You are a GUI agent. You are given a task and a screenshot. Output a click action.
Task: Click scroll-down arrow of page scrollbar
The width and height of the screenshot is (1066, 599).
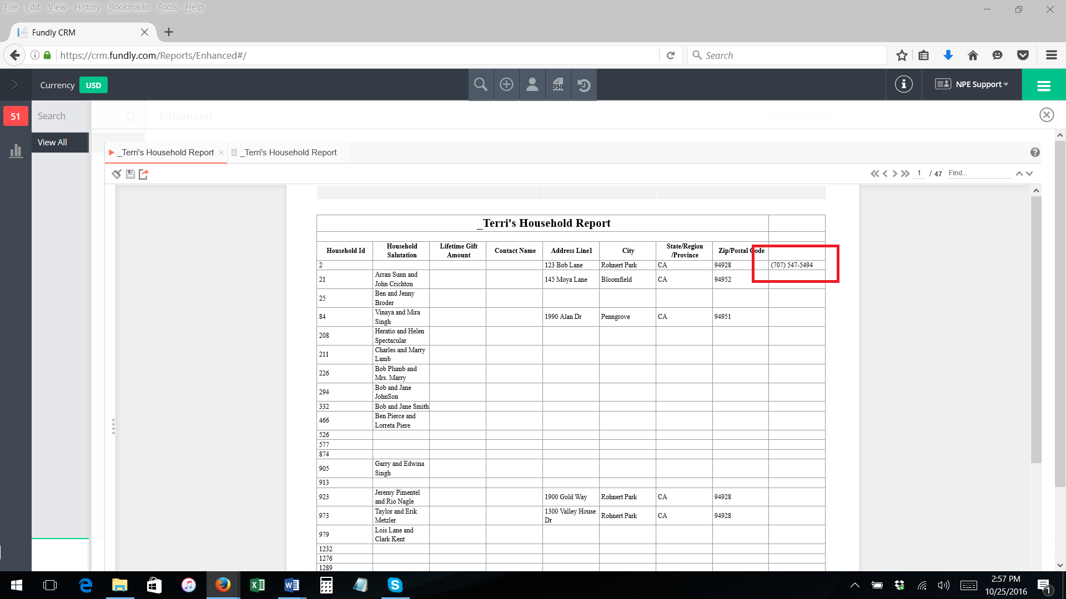point(1060,565)
